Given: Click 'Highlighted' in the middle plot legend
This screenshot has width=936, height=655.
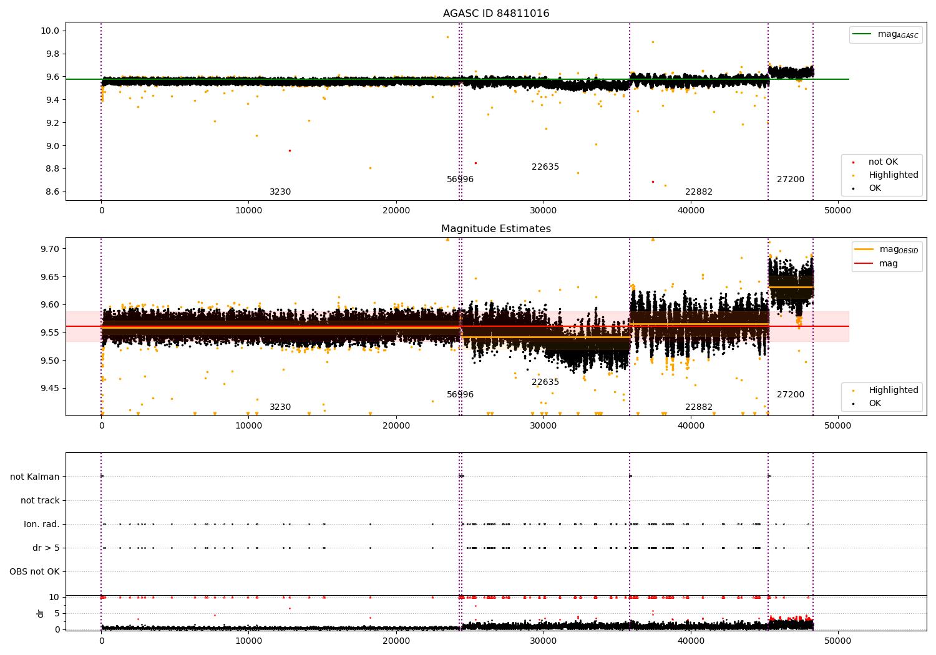Looking at the screenshot, I should (x=893, y=391).
